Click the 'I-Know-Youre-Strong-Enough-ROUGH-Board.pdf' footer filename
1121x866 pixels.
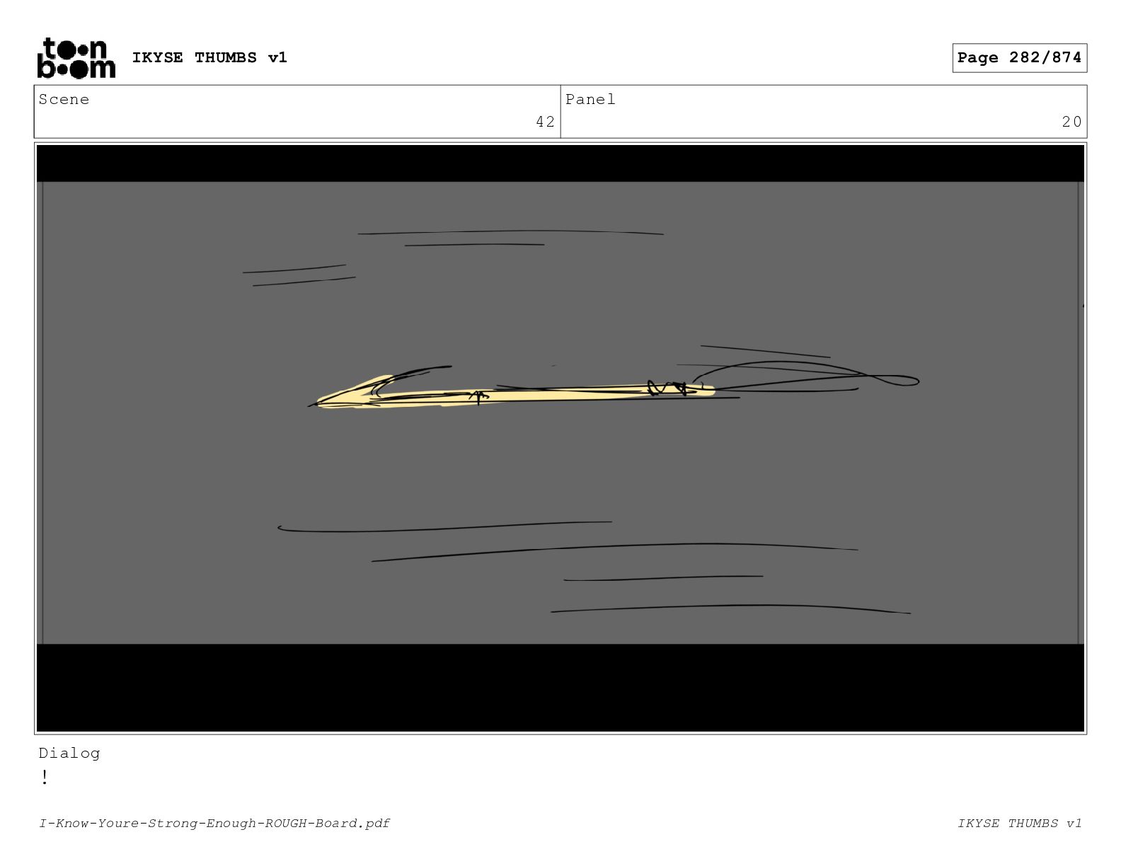tap(214, 823)
